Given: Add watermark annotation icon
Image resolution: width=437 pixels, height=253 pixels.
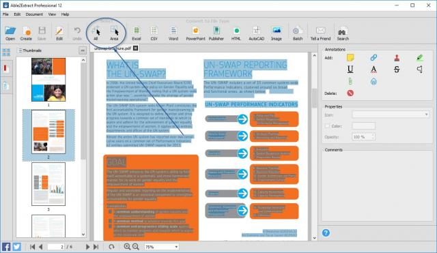Looking at the screenshot, I should [373, 81].
